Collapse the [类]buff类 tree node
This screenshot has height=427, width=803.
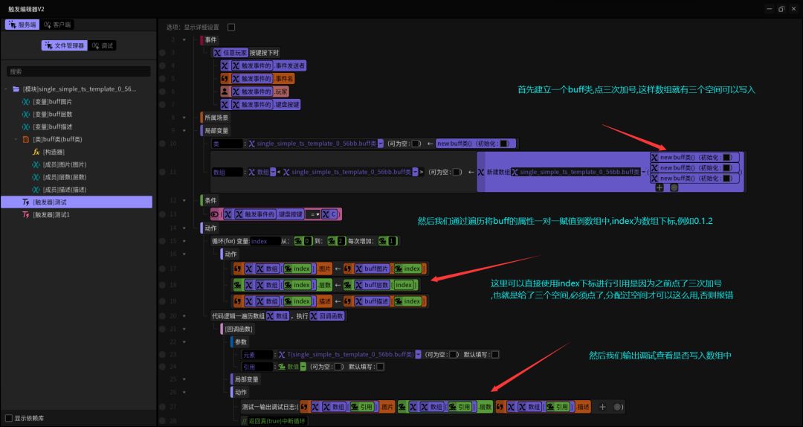16,139
